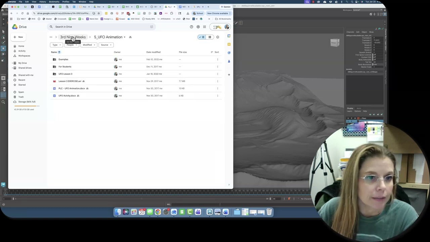
Task: Select PLC - UFO Animation.docx file
Action: coord(136,88)
